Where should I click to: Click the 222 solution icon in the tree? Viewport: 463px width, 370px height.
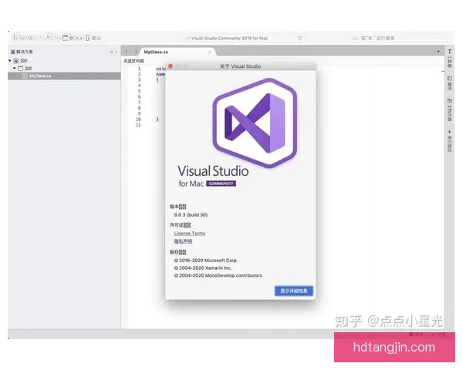(17, 60)
